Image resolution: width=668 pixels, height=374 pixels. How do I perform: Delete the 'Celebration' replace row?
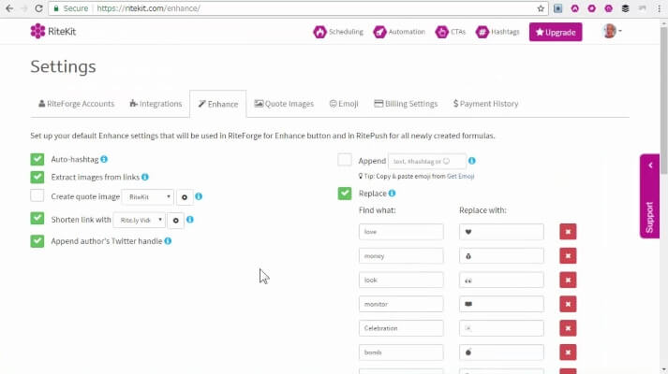pyautogui.click(x=568, y=328)
